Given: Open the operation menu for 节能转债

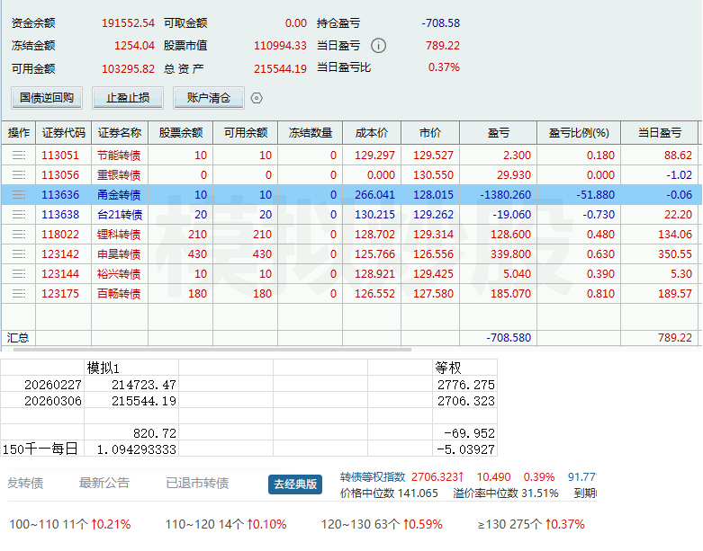Looking at the screenshot, I should (18, 156).
